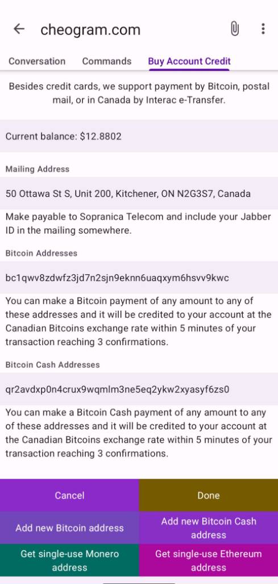Screen dimensions: 278x584
Task: Select the Bitcoin Cash address qr2avdxp... field
Action: point(139,389)
